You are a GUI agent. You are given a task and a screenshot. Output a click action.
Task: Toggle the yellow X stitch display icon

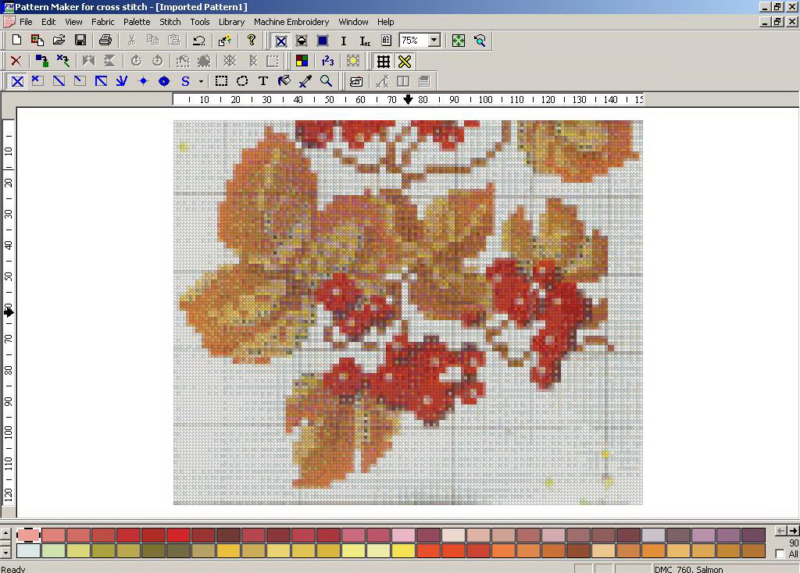405,61
